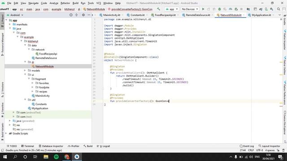Switch to MyApplication.kt tab
The width and height of the screenshot is (287, 161).
tap(261, 15)
